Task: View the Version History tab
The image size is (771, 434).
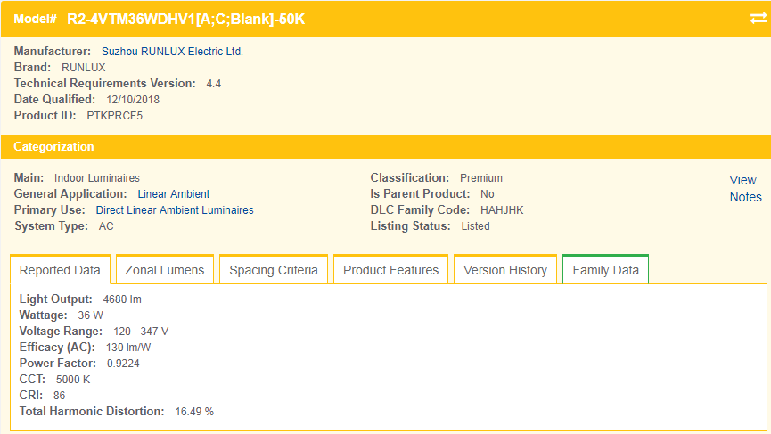Action: point(505,270)
